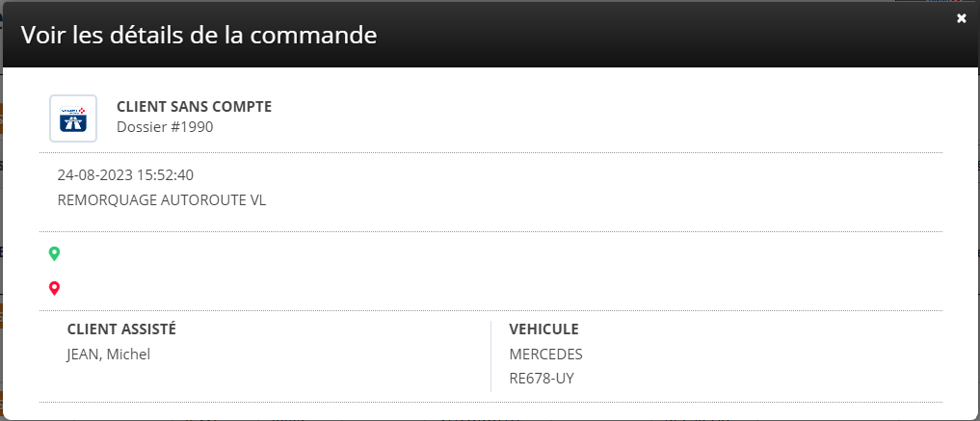The height and width of the screenshot is (421, 980).
Task: Click the highway company logo icon
Action: coord(73,118)
